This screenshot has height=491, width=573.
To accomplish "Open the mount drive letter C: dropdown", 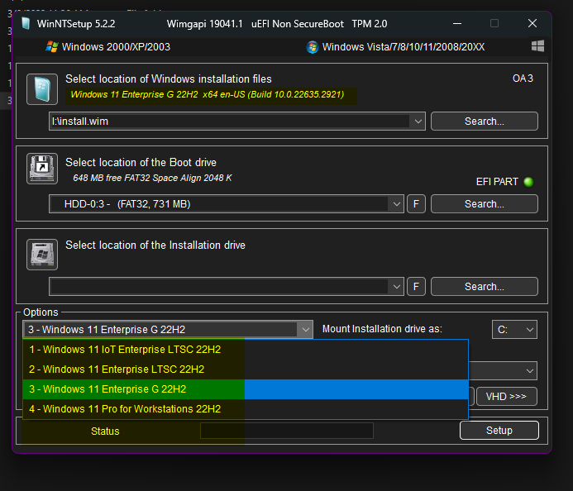I will pos(514,330).
